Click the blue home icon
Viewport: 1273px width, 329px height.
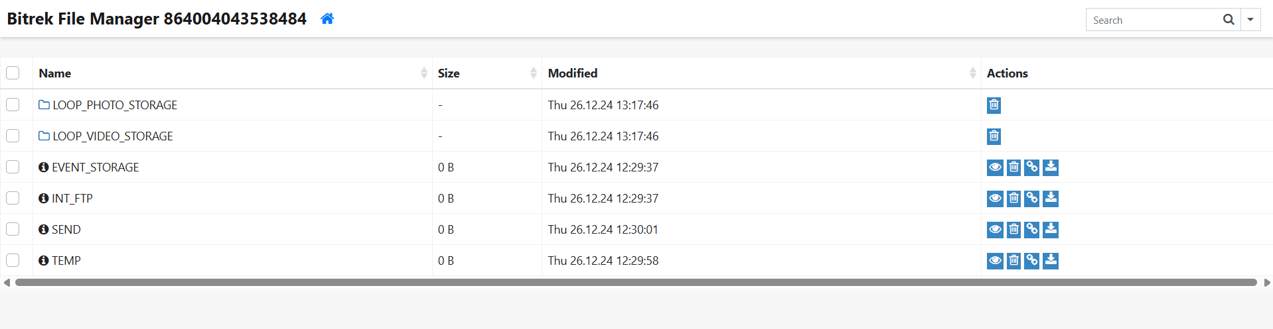point(327,19)
